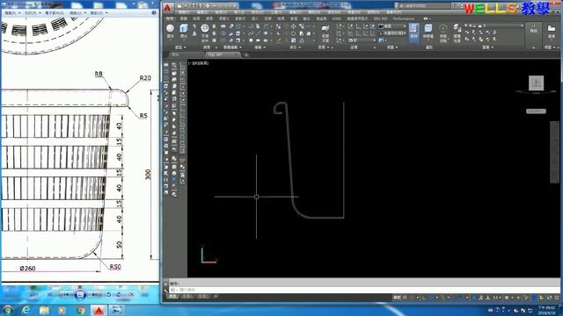Add new layout with plus button
Screen dimensions: 563x316
(216, 297)
